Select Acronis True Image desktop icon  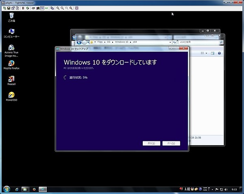[x=11, y=51]
